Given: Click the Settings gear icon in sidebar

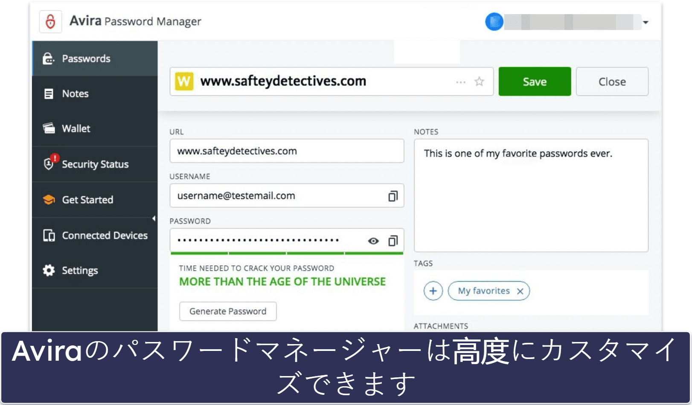Looking at the screenshot, I should (x=49, y=270).
